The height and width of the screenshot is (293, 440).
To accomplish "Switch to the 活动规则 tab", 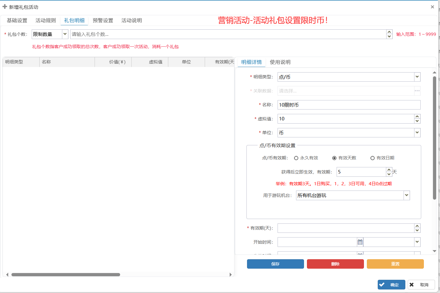I will (46, 21).
